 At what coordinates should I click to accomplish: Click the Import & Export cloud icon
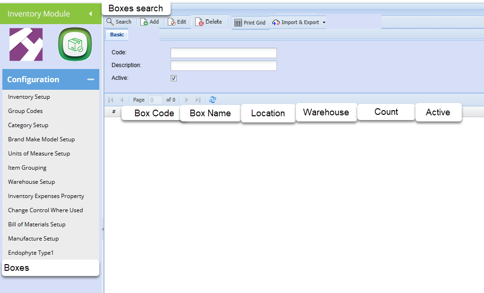click(x=277, y=23)
